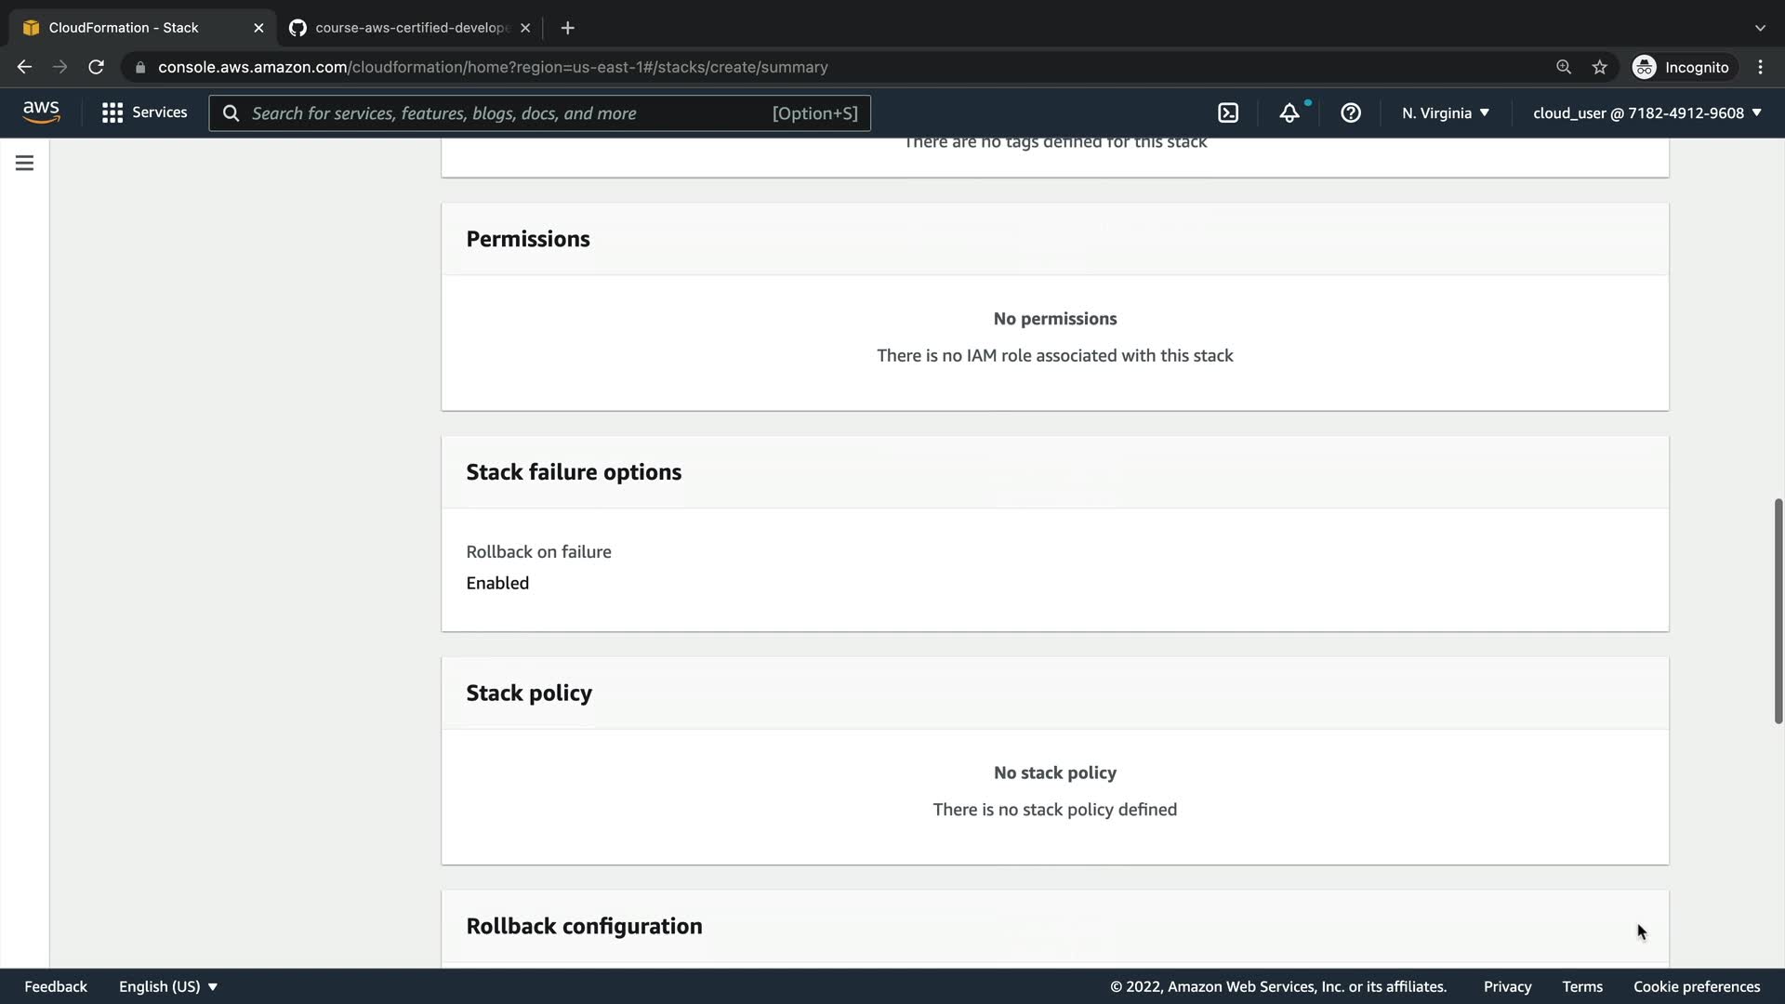The height and width of the screenshot is (1004, 1785).
Task: Go to the AWS logo home
Action: [x=41, y=112]
